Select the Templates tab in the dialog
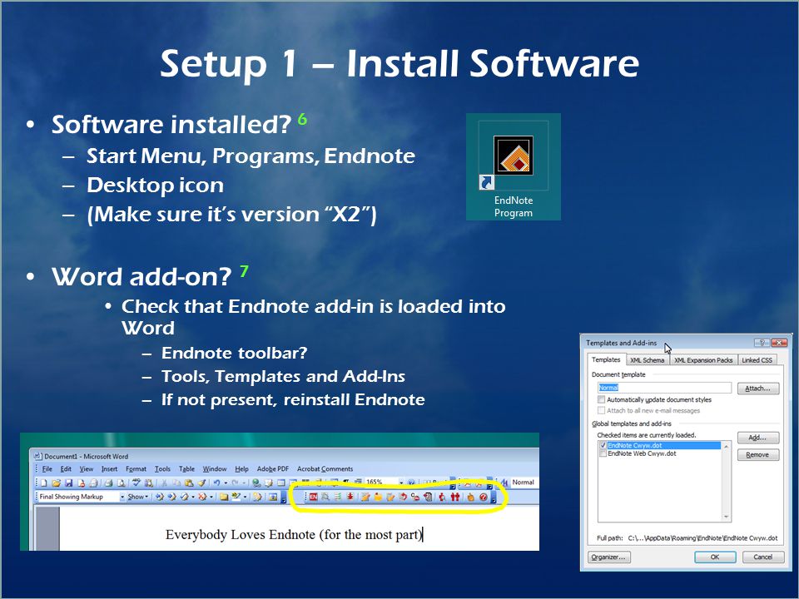The width and height of the screenshot is (799, 599). [606, 359]
